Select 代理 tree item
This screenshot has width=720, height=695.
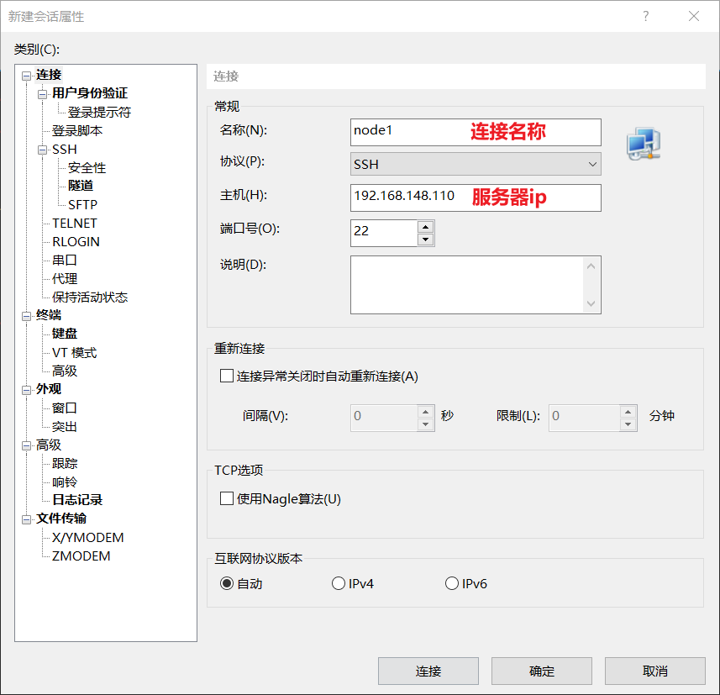tap(65, 278)
